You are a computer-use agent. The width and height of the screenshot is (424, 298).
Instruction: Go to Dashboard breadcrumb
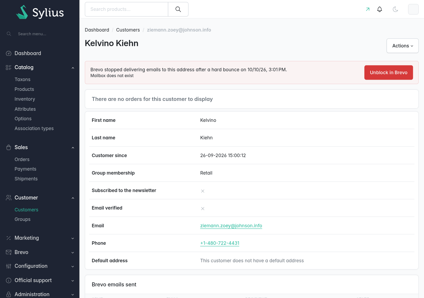[x=97, y=30]
